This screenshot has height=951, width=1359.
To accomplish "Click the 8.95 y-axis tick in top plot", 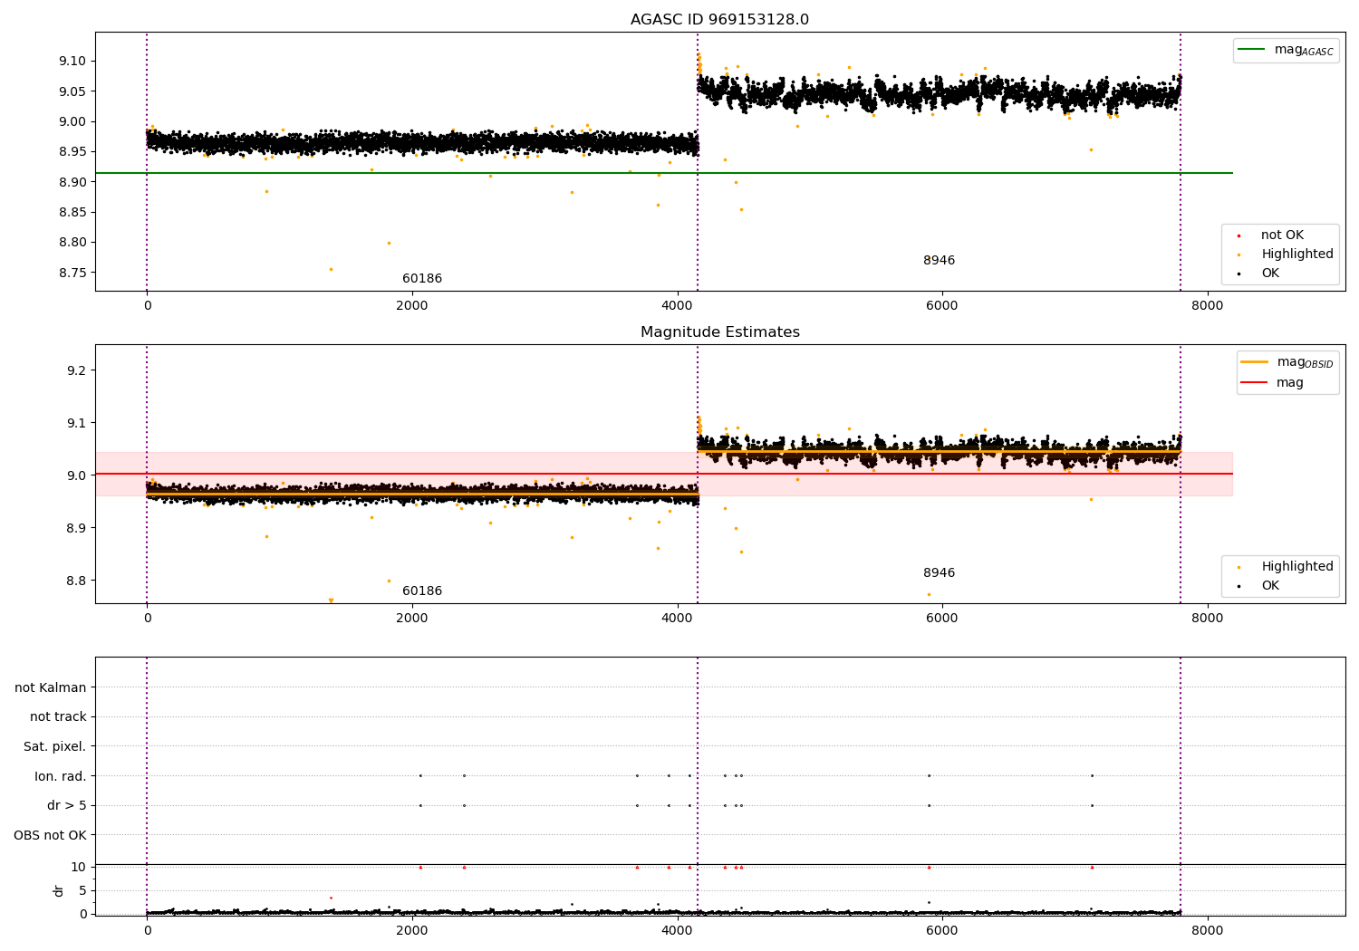I will [x=72, y=152].
